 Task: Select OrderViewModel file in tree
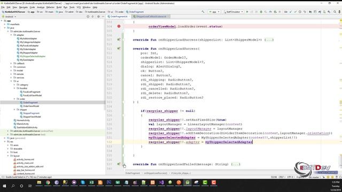(31, 106)
